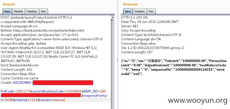Click the Accept: application/json header line

click(x=39, y=35)
